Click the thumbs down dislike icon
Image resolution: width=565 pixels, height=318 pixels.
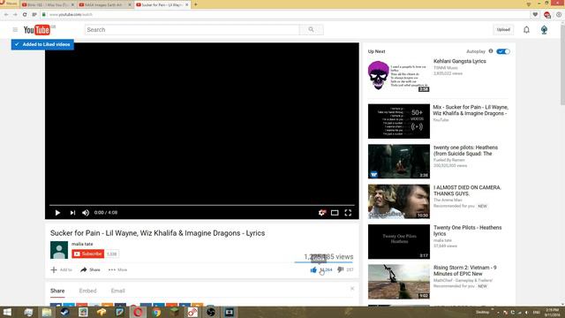coord(340,269)
